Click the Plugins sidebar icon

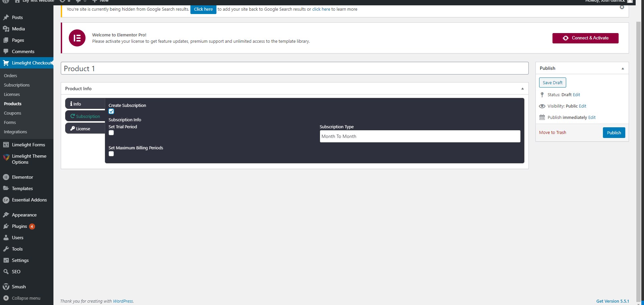(6, 226)
